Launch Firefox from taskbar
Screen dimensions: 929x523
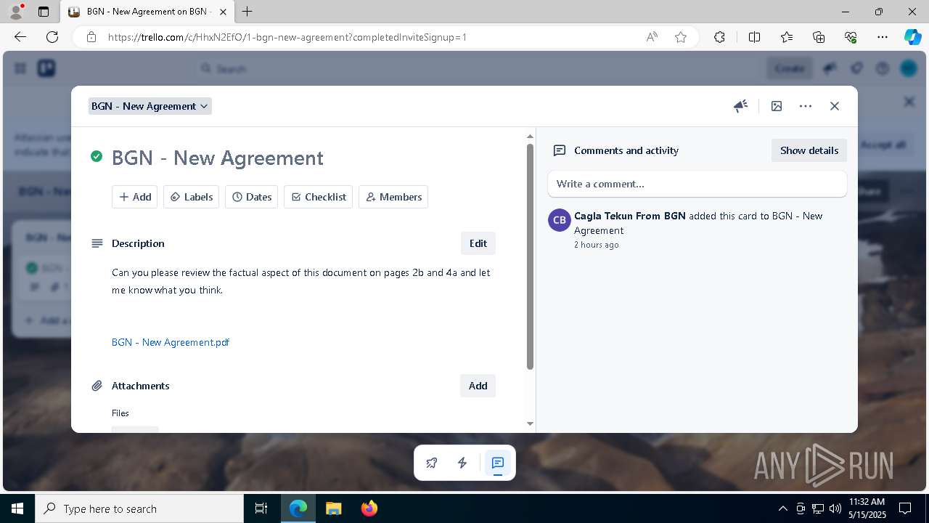coord(369,508)
